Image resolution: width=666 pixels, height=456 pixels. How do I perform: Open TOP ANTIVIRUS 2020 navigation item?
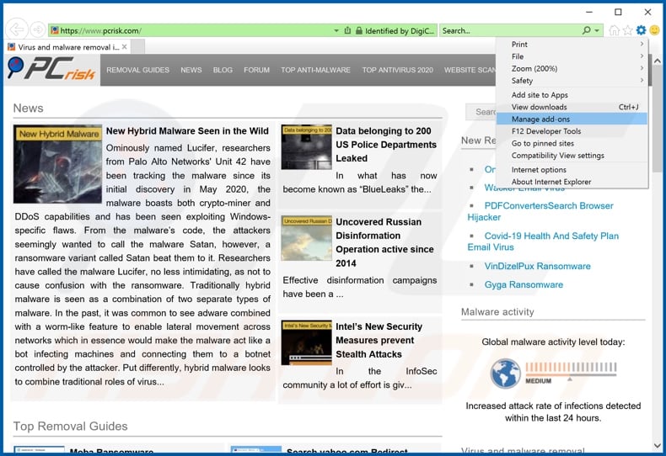click(398, 70)
